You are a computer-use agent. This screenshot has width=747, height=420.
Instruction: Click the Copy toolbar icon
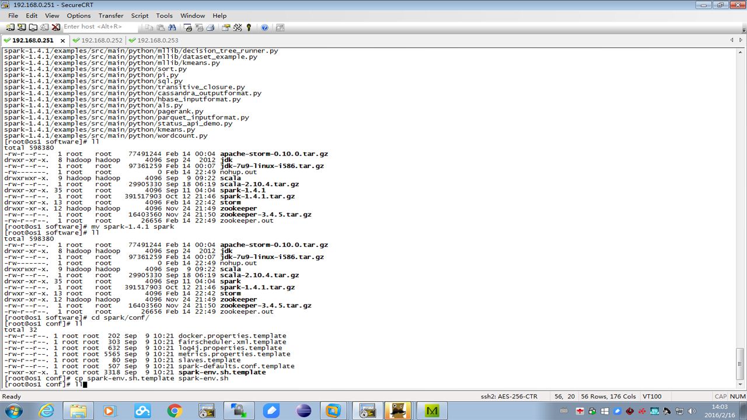point(149,27)
